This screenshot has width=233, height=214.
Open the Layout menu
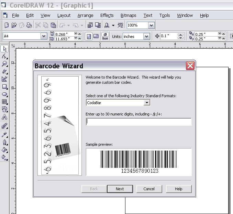point(64,16)
